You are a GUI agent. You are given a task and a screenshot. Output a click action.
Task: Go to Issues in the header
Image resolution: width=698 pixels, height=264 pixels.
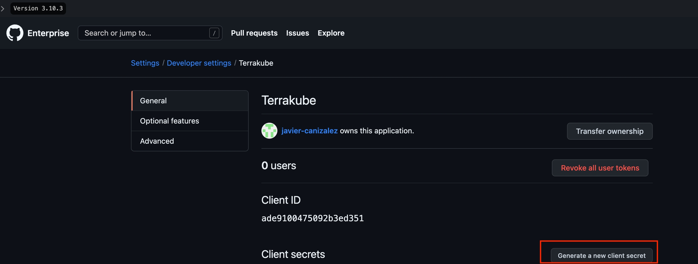click(297, 33)
